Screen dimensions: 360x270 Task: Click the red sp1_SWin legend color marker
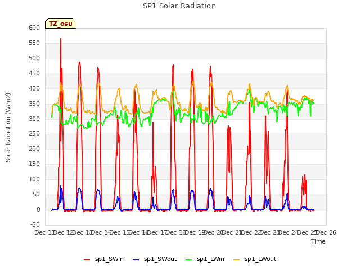87,260
